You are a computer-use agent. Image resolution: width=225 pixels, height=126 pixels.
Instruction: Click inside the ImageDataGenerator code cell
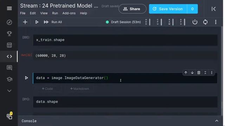(125, 78)
